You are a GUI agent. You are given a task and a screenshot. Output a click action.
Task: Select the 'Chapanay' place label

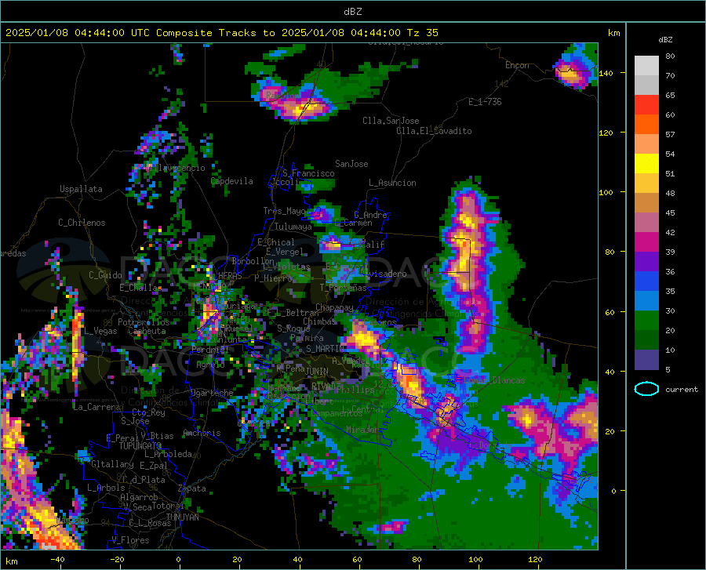pyautogui.click(x=334, y=307)
